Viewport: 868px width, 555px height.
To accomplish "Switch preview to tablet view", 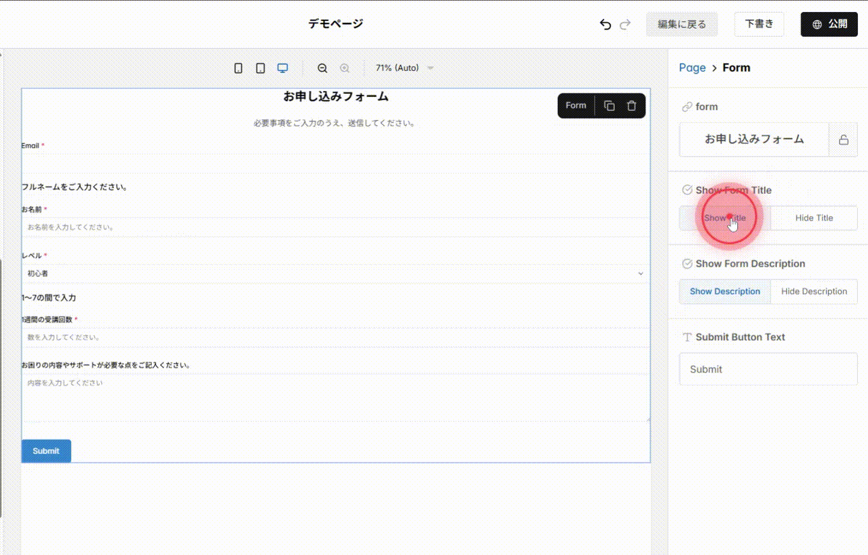I will [x=260, y=68].
